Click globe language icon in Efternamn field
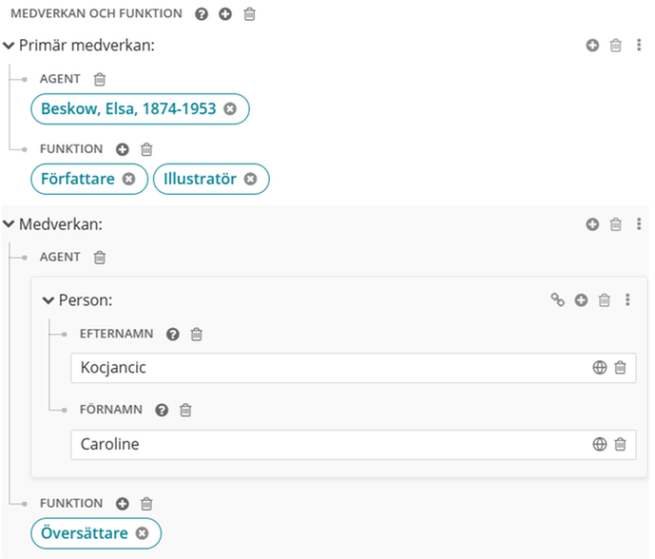Viewport: 655px width, 559px height. click(600, 368)
